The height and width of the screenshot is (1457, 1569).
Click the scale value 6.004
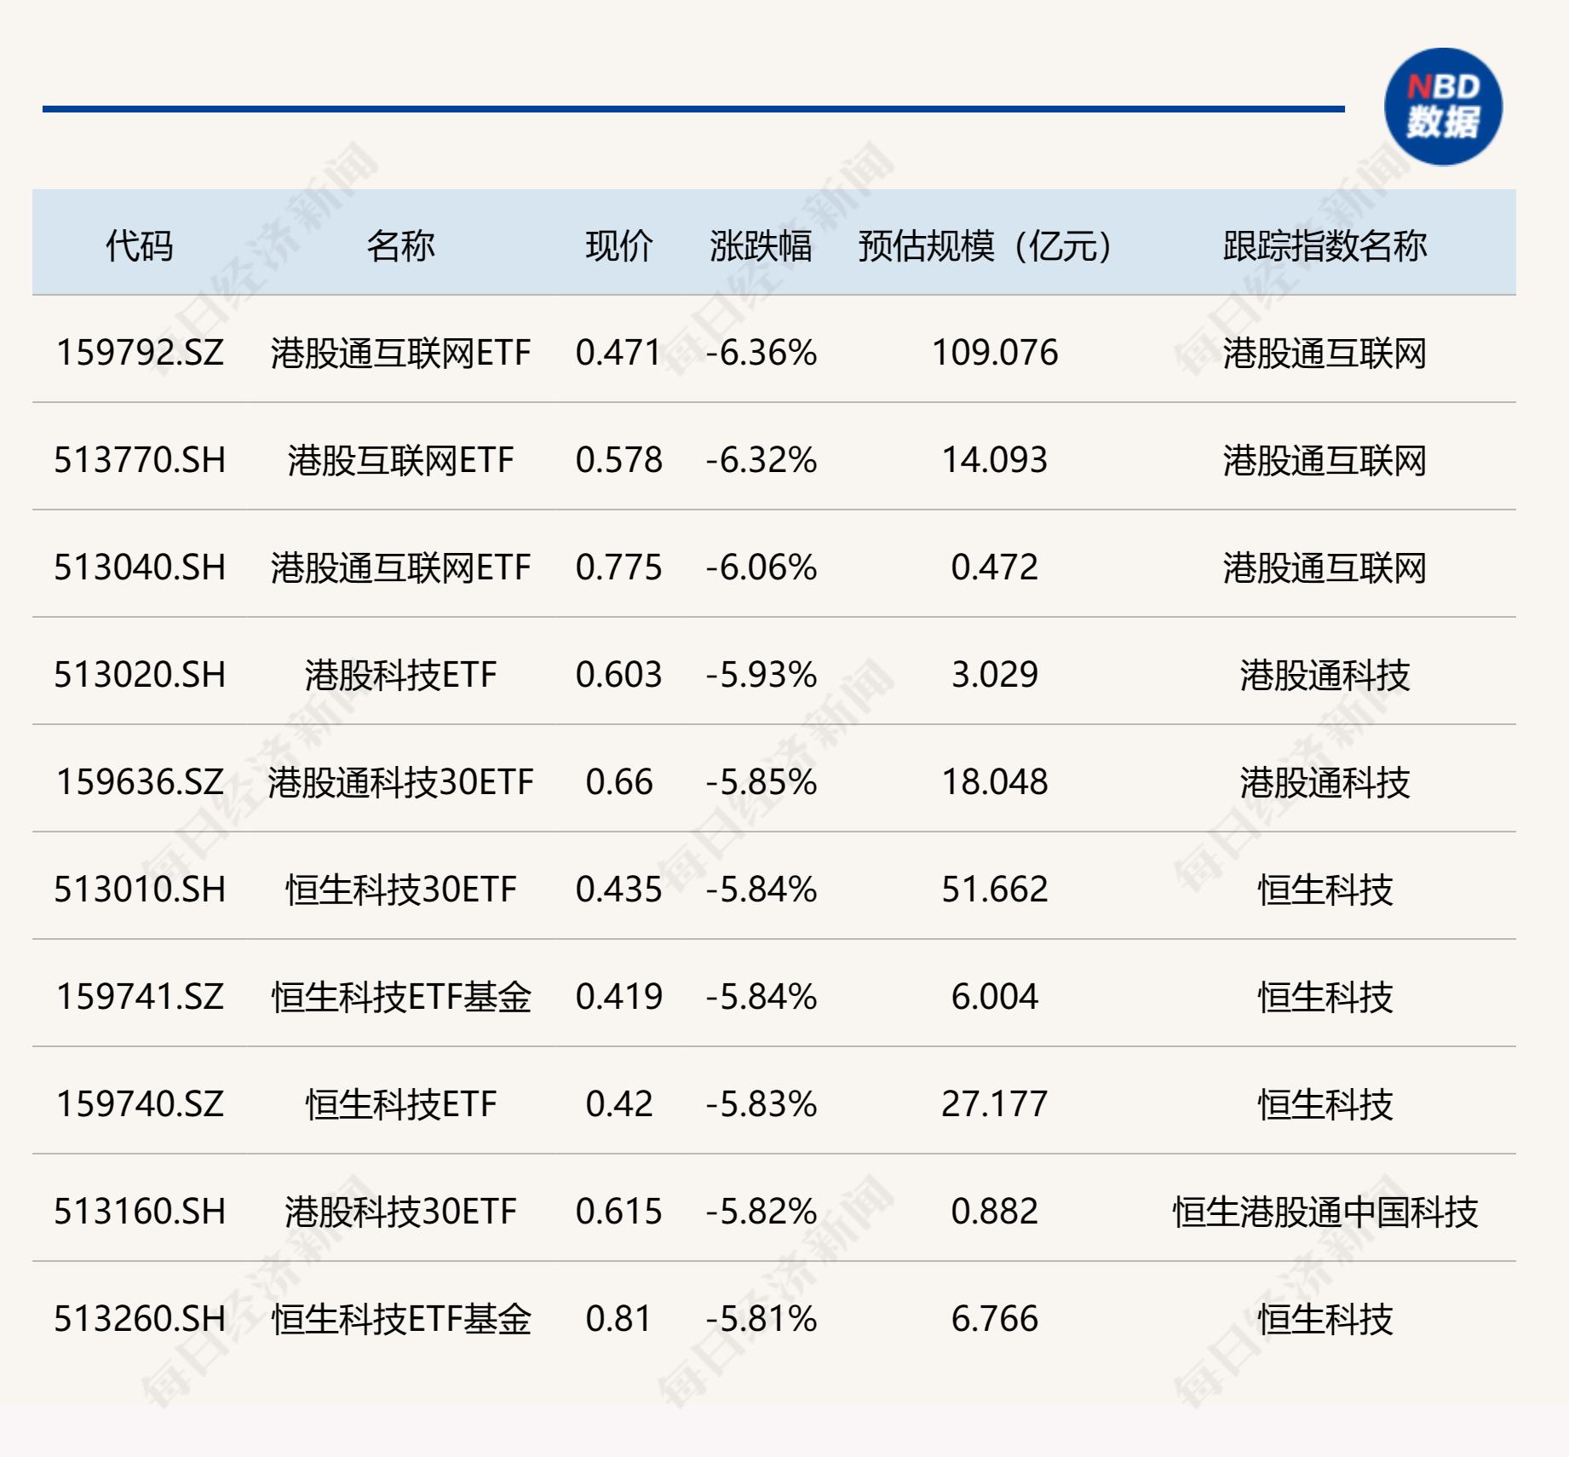pos(995,997)
